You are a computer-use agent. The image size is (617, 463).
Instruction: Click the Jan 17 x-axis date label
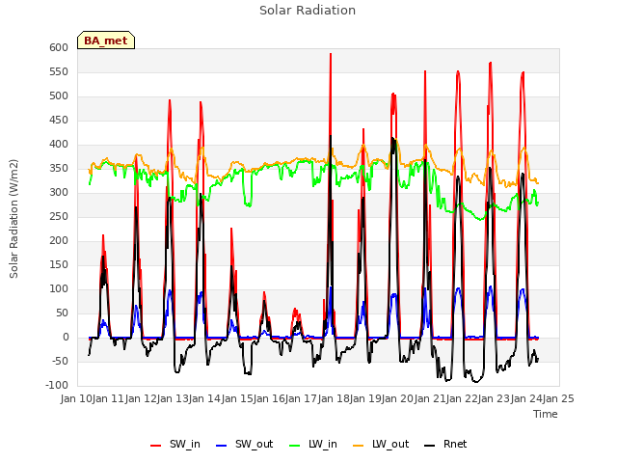click(x=301, y=399)
